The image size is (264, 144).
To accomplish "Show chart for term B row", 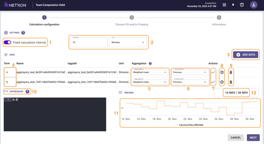I will pos(213,82).
